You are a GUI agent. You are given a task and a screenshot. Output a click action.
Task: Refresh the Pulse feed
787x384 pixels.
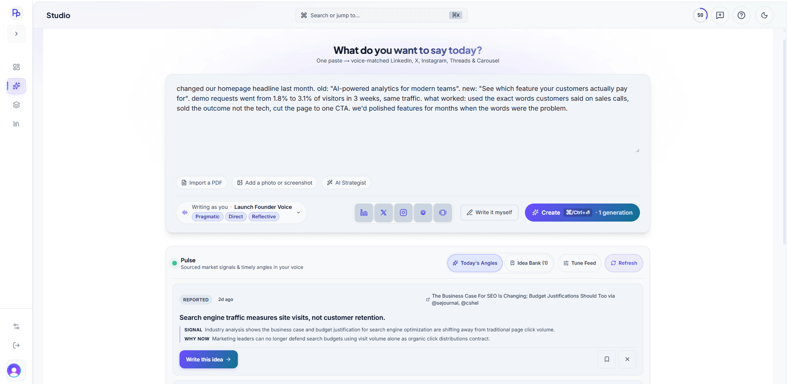[624, 263]
